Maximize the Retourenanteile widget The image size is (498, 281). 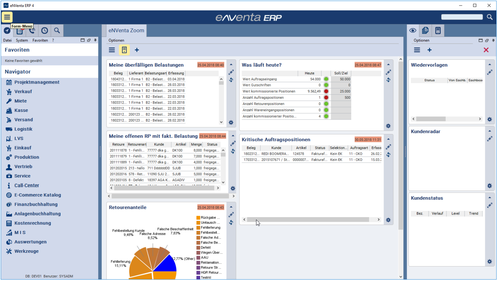pyautogui.click(x=231, y=215)
